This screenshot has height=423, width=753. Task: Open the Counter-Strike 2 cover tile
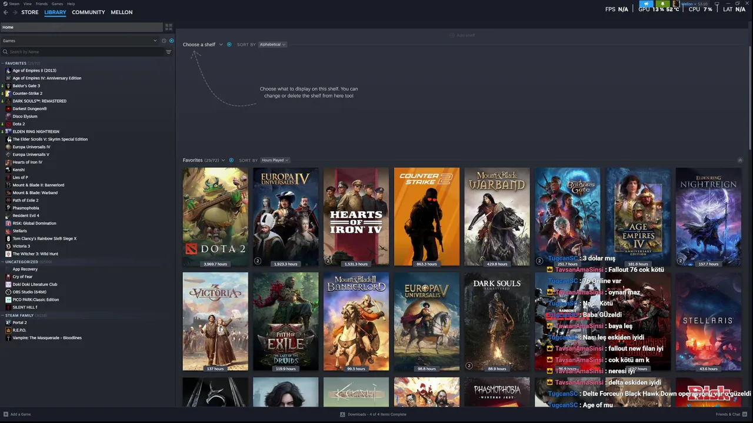point(427,217)
